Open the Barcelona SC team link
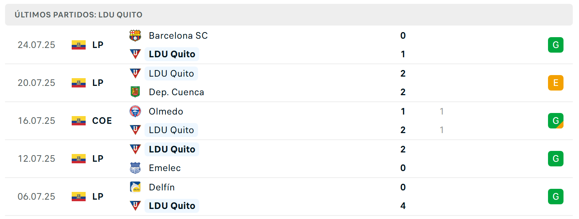 click(178, 36)
